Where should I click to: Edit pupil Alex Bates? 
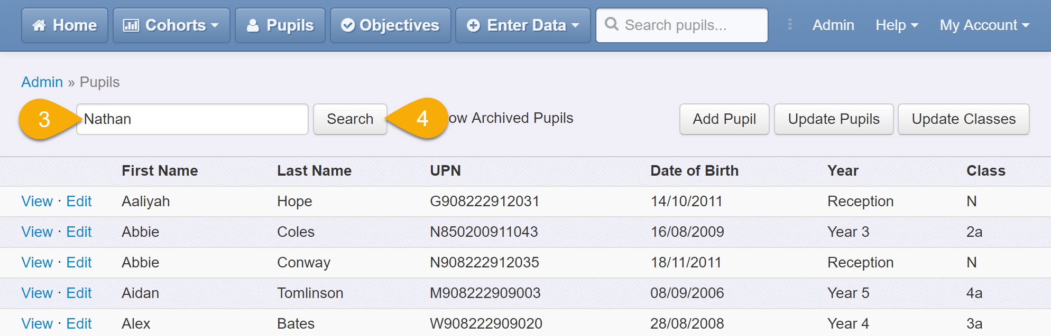(79, 324)
